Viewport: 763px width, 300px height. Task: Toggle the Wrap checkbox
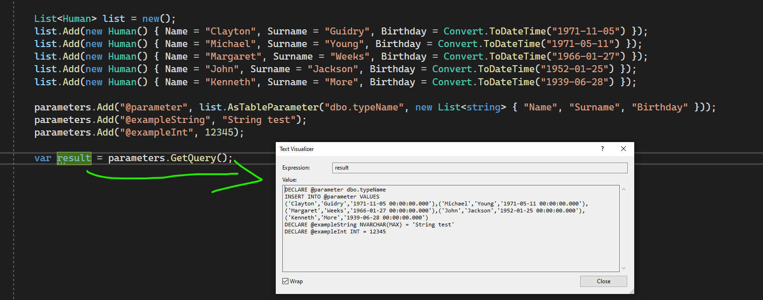[285, 281]
